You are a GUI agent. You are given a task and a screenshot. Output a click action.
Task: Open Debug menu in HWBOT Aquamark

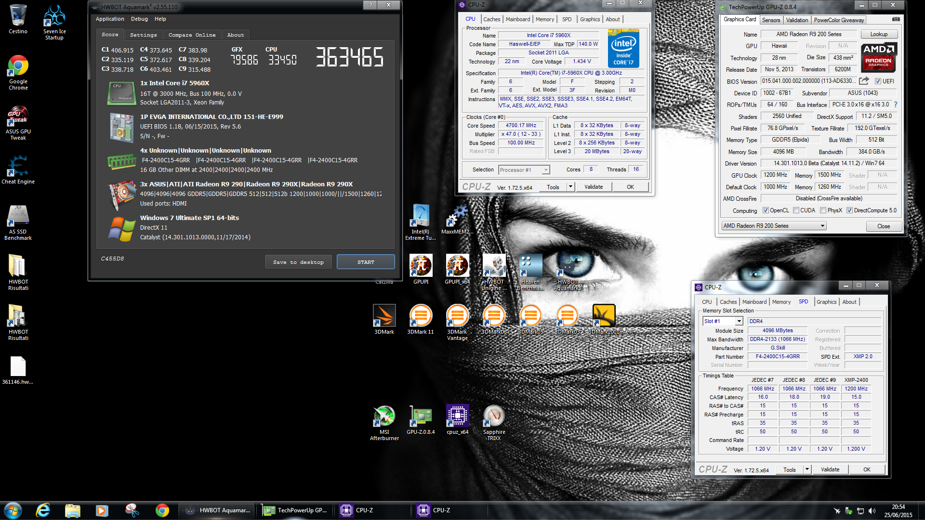point(139,19)
